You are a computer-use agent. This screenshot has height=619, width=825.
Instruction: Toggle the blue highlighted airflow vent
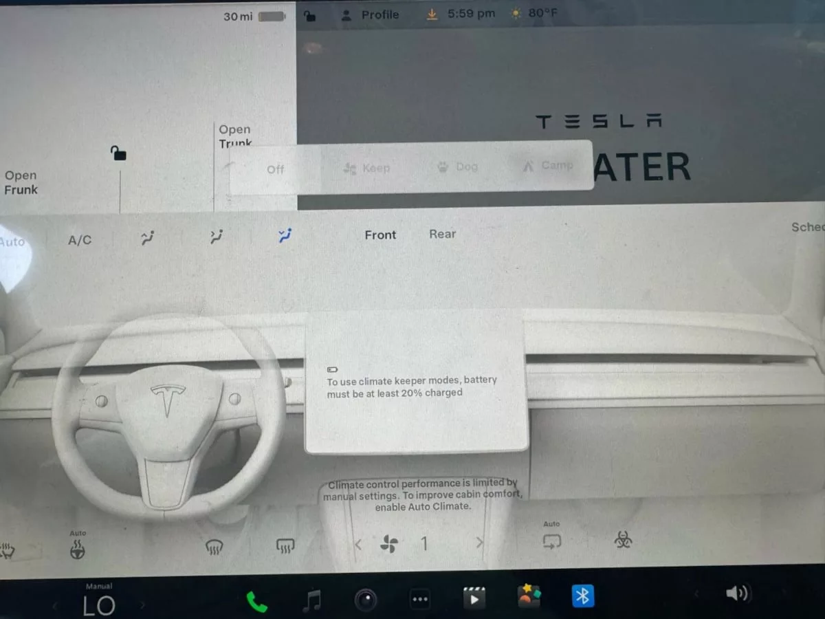[285, 236]
